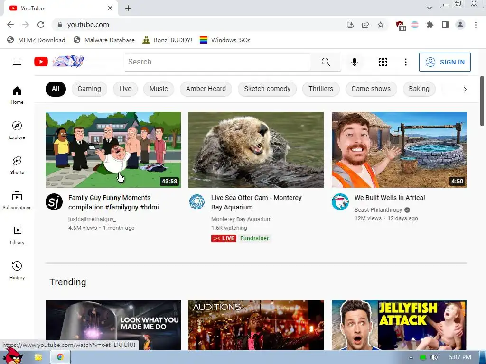Select the Sketch comedy filter chip

(267, 89)
